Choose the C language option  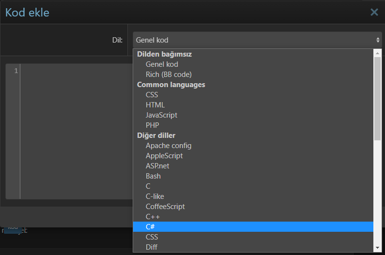[148, 186]
